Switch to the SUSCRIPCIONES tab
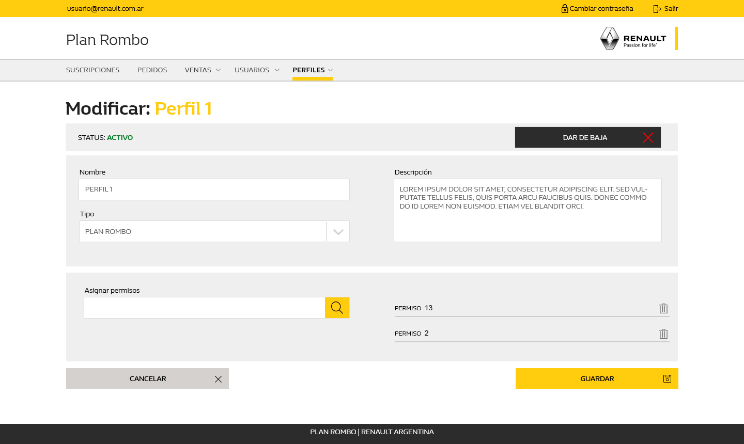The image size is (744, 444). [92, 70]
